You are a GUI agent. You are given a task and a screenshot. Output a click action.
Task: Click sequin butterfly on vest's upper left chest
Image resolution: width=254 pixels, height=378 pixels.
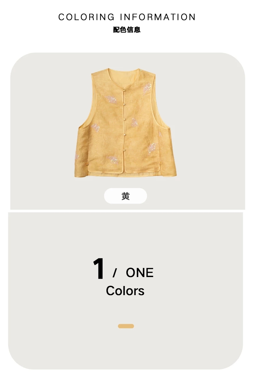click(111, 99)
